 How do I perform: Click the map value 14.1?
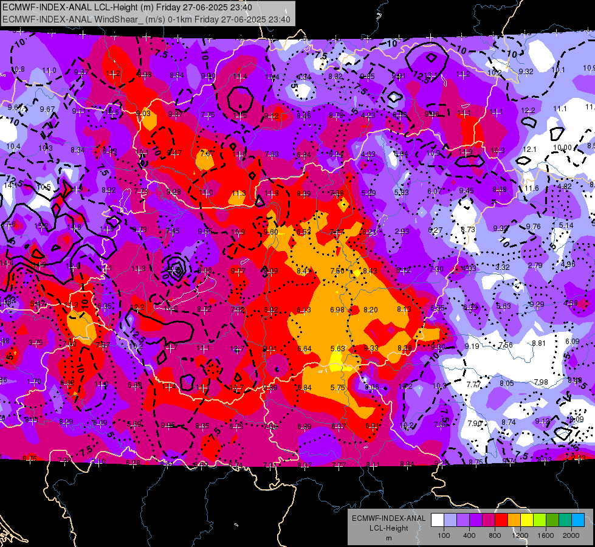(x=10, y=185)
